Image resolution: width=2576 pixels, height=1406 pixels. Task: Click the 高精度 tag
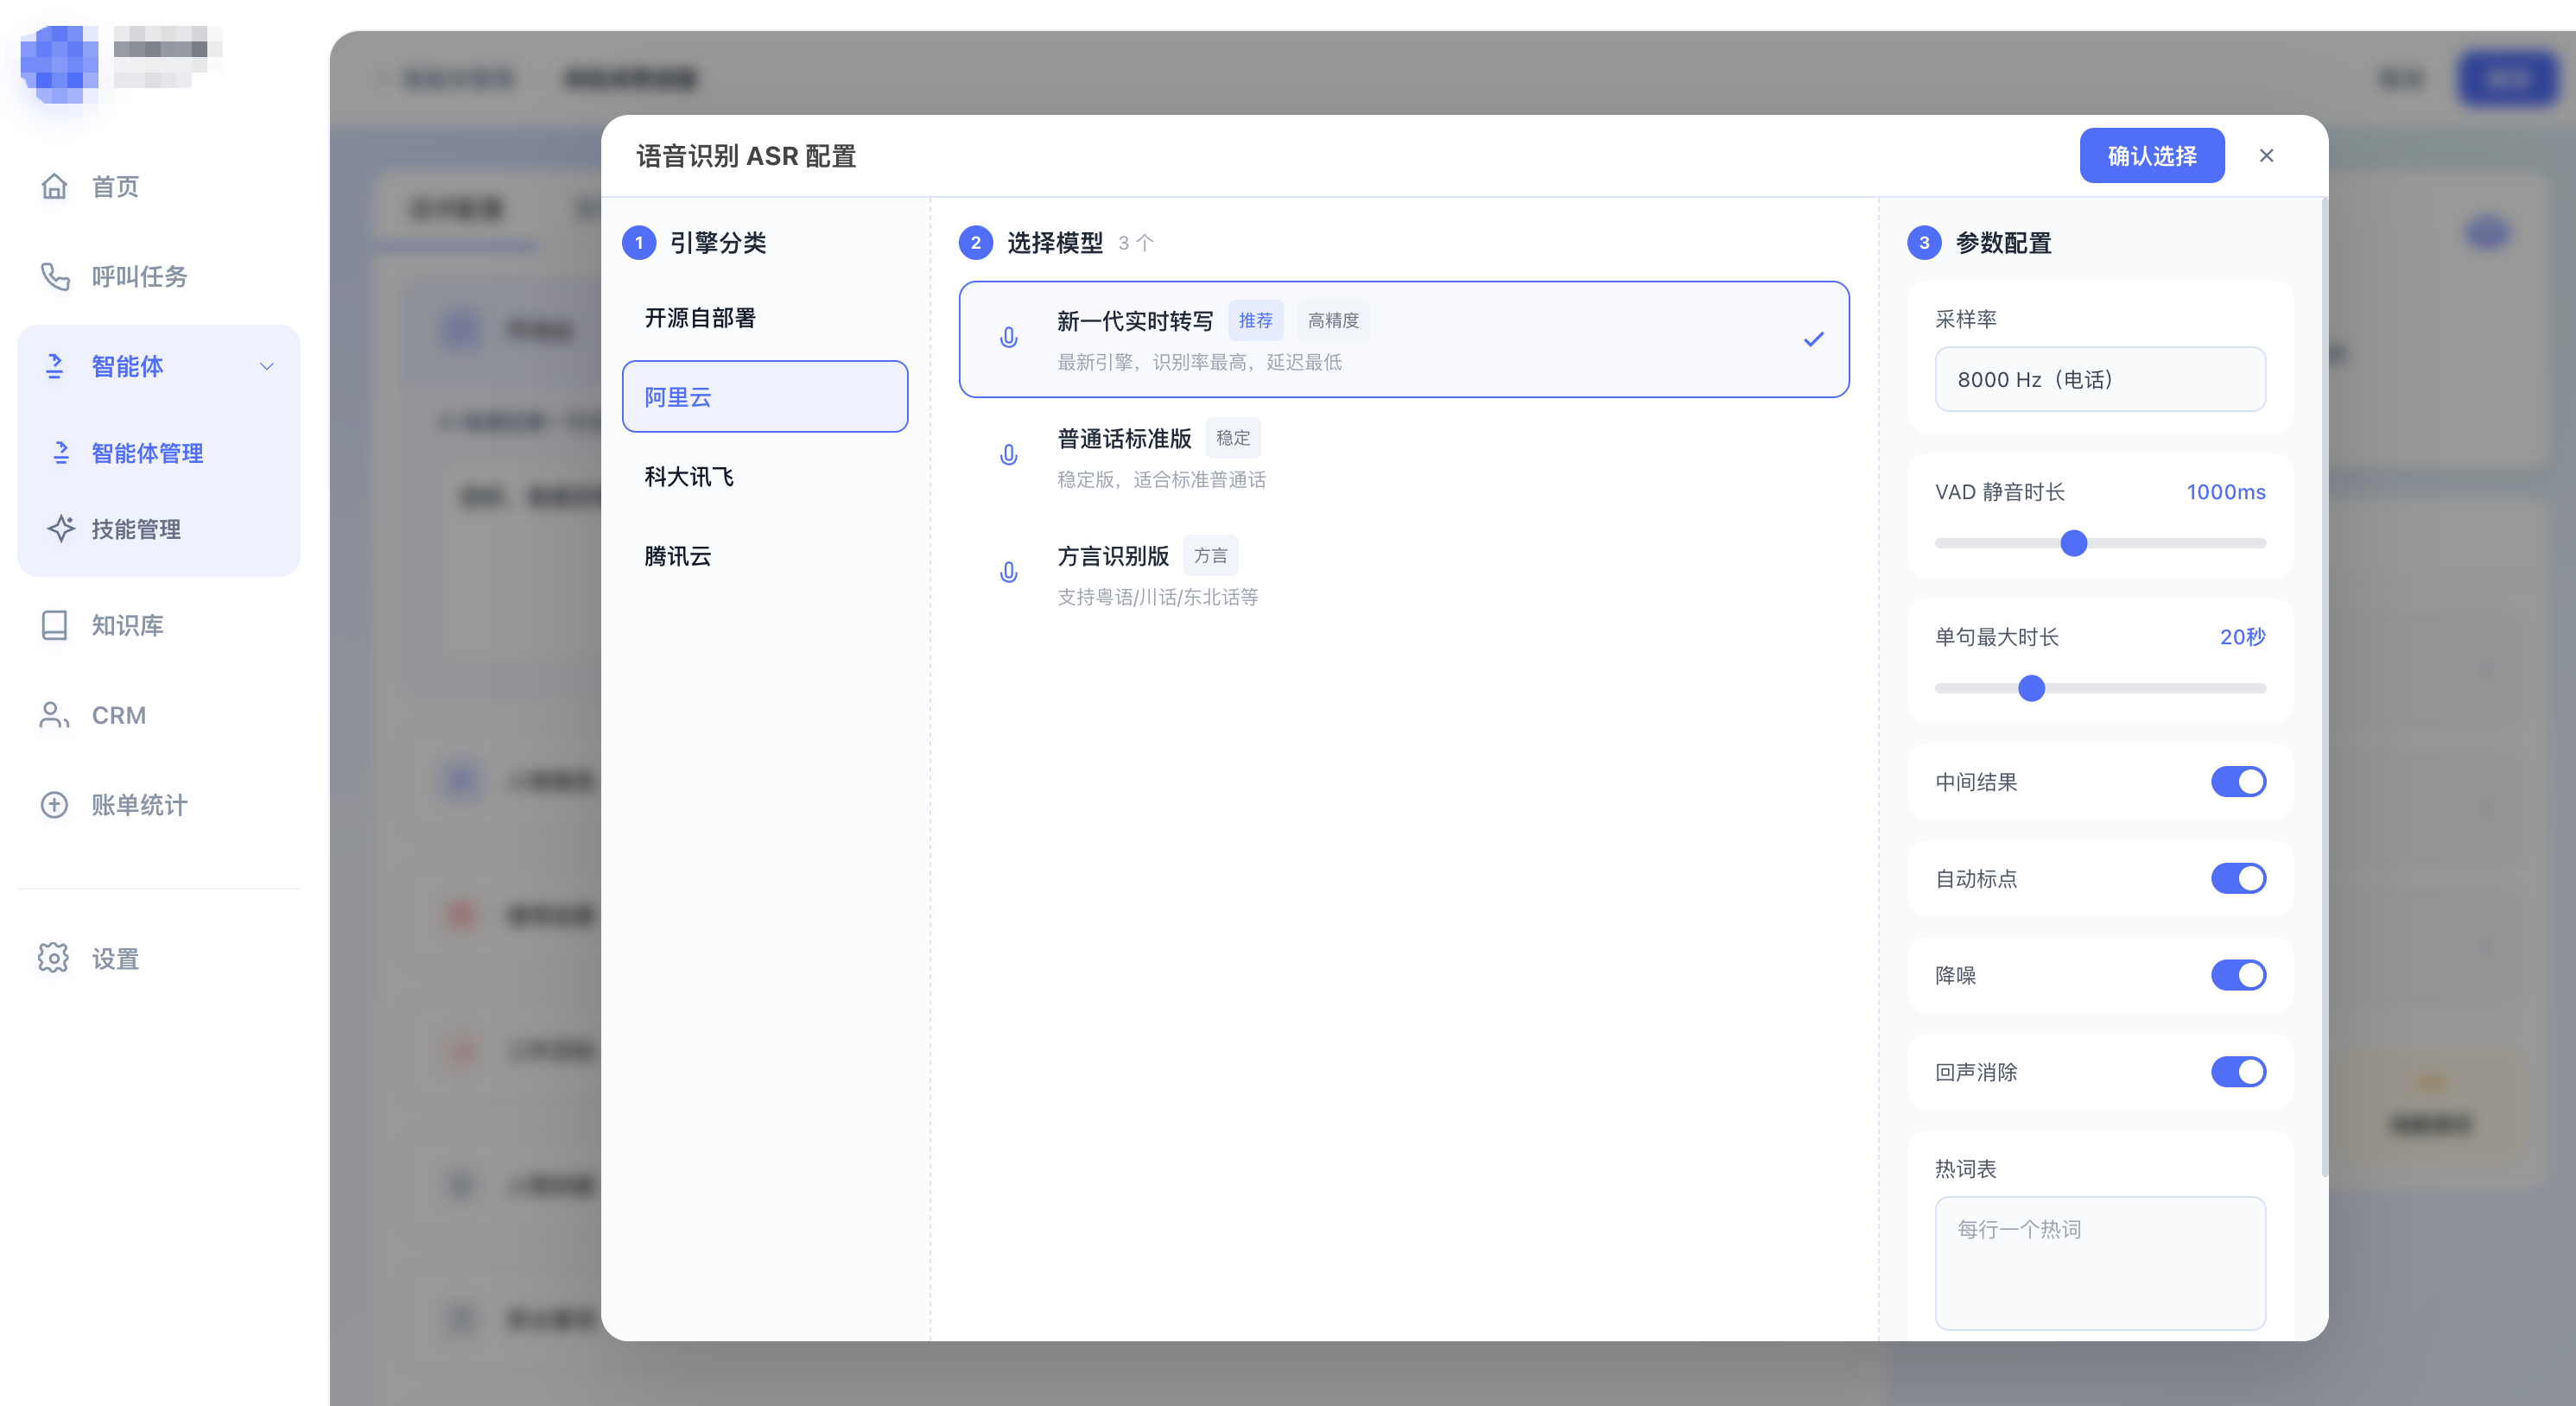pos(1333,320)
